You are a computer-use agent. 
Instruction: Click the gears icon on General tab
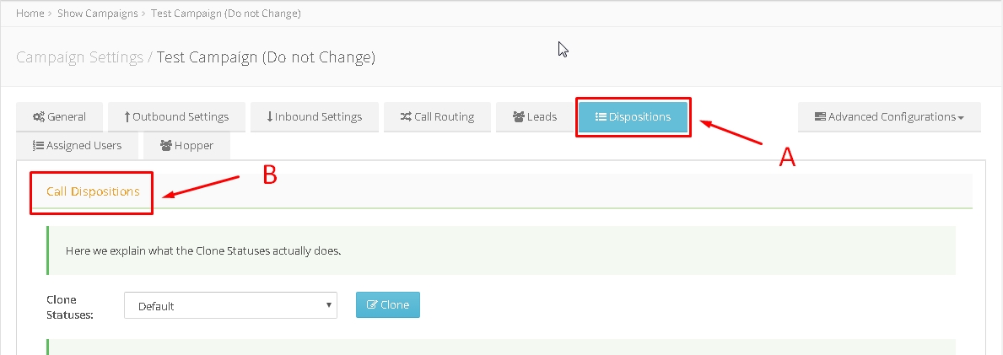[x=38, y=117]
